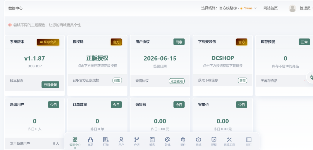Click 查看协议 label
313x150 pixels.
(142, 81)
